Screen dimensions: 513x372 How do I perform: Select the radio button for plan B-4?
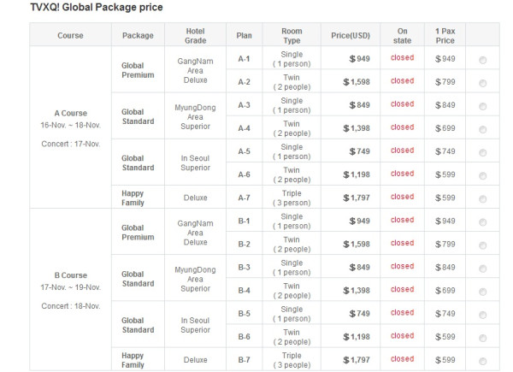(x=482, y=292)
